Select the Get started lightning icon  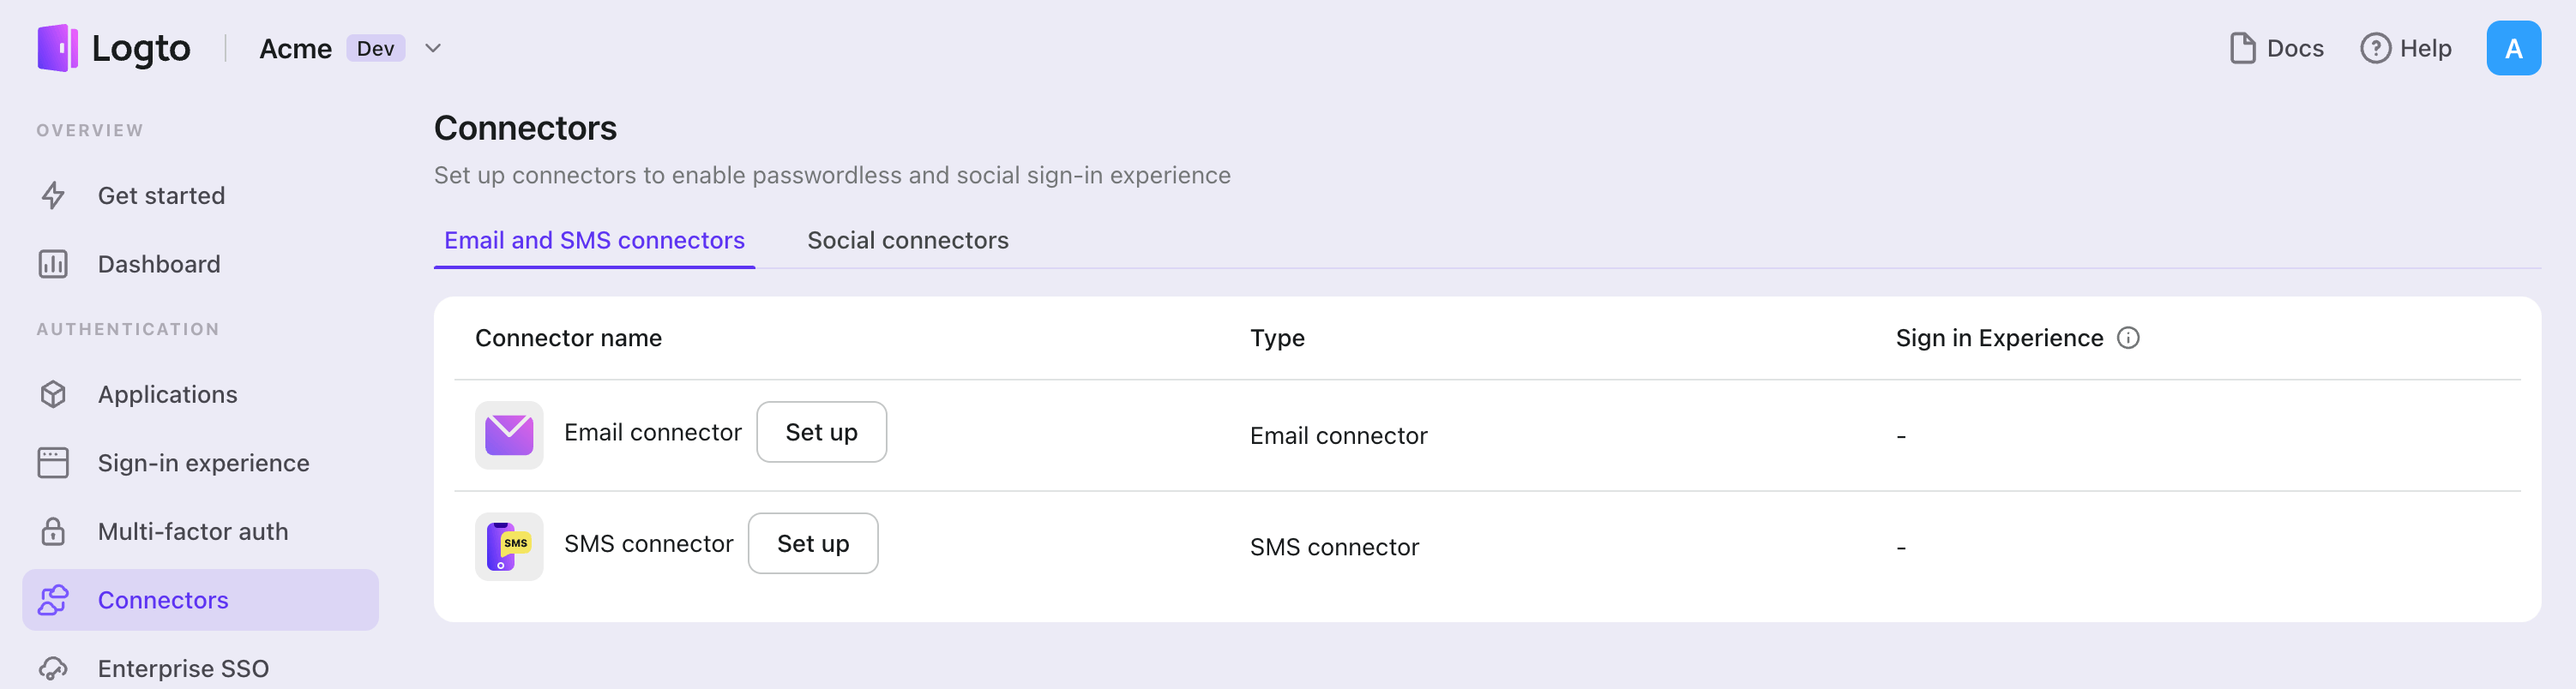[x=53, y=195]
